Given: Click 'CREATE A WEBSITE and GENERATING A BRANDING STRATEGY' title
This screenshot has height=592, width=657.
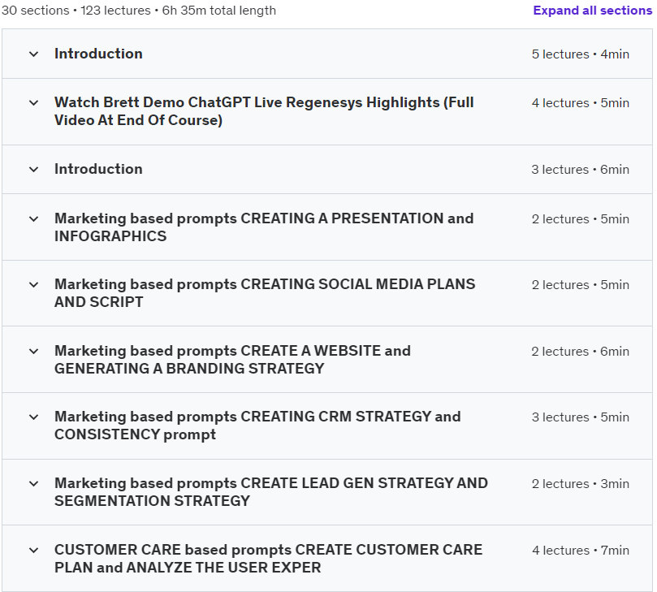Looking at the screenshot, I should tap(232, 360).
